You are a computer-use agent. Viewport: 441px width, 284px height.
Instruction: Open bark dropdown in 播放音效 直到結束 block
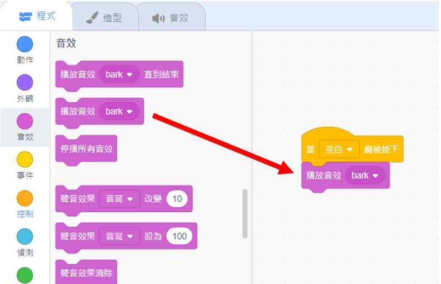(119, 74)
